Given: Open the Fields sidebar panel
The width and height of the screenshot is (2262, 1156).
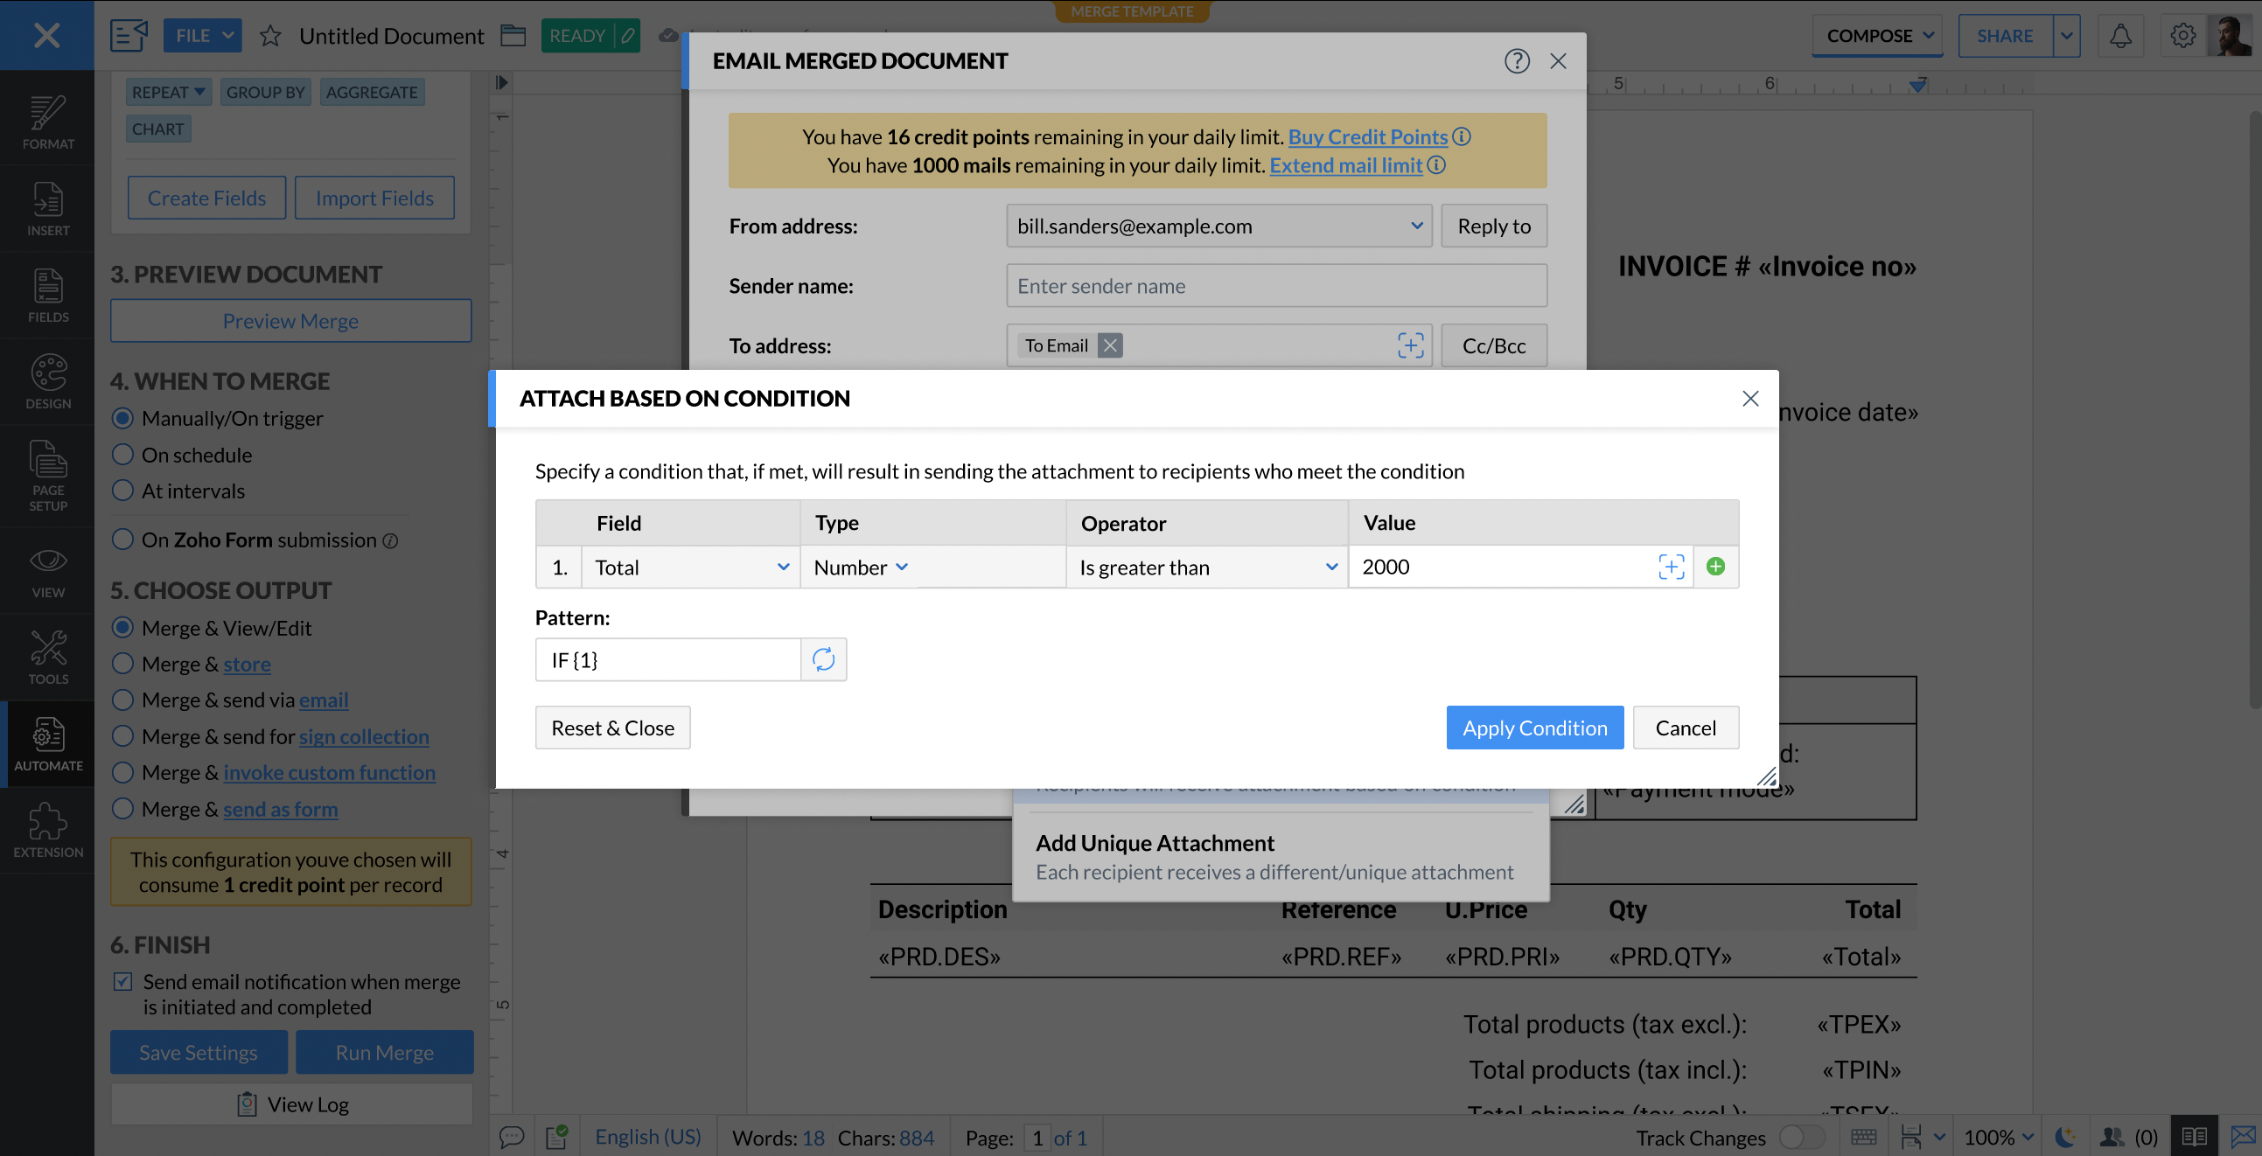Looking at the screenshot, I should point(47,295).
